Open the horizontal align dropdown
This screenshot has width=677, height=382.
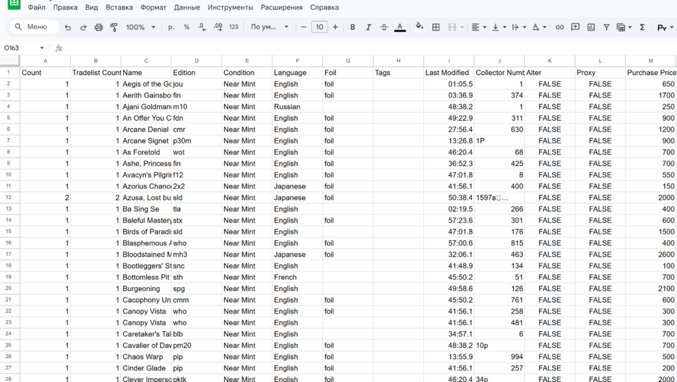(x=478, y=27)
